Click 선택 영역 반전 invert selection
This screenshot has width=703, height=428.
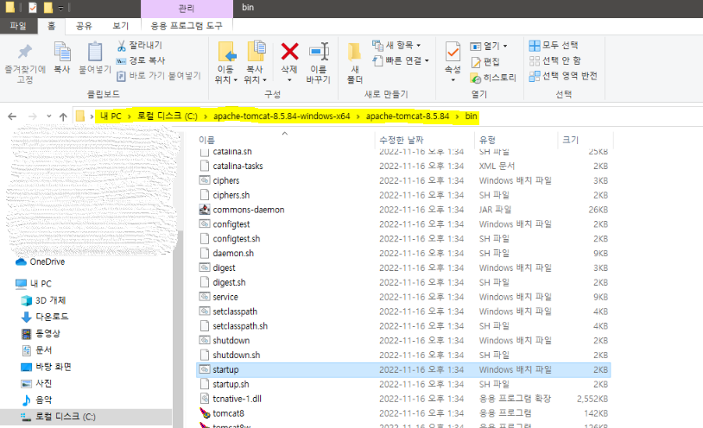click(563, 76)
